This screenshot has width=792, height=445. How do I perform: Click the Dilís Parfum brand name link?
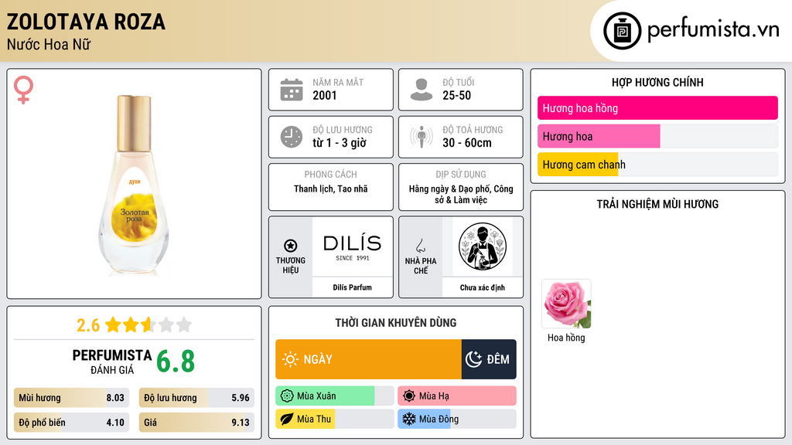352,287
